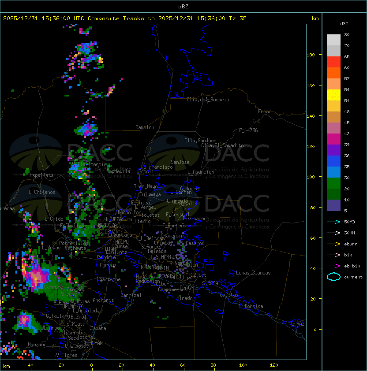Select the Capdevila map label

pos(119,171)
